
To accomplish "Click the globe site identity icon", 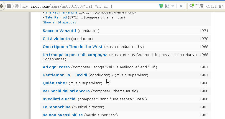I will pos(17,6).
